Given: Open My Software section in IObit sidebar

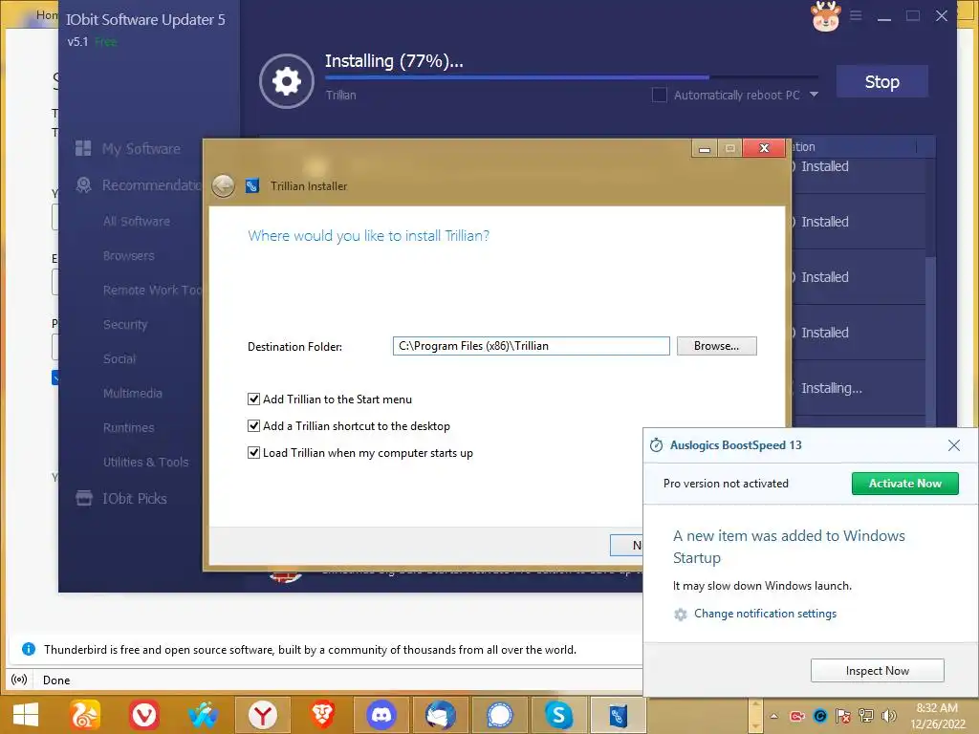Looking at the screenshot, I should 128,148.
